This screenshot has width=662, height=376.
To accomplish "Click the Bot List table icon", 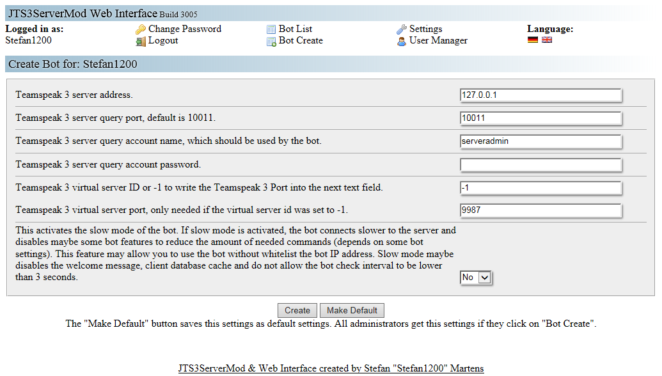I will point(271,29).
